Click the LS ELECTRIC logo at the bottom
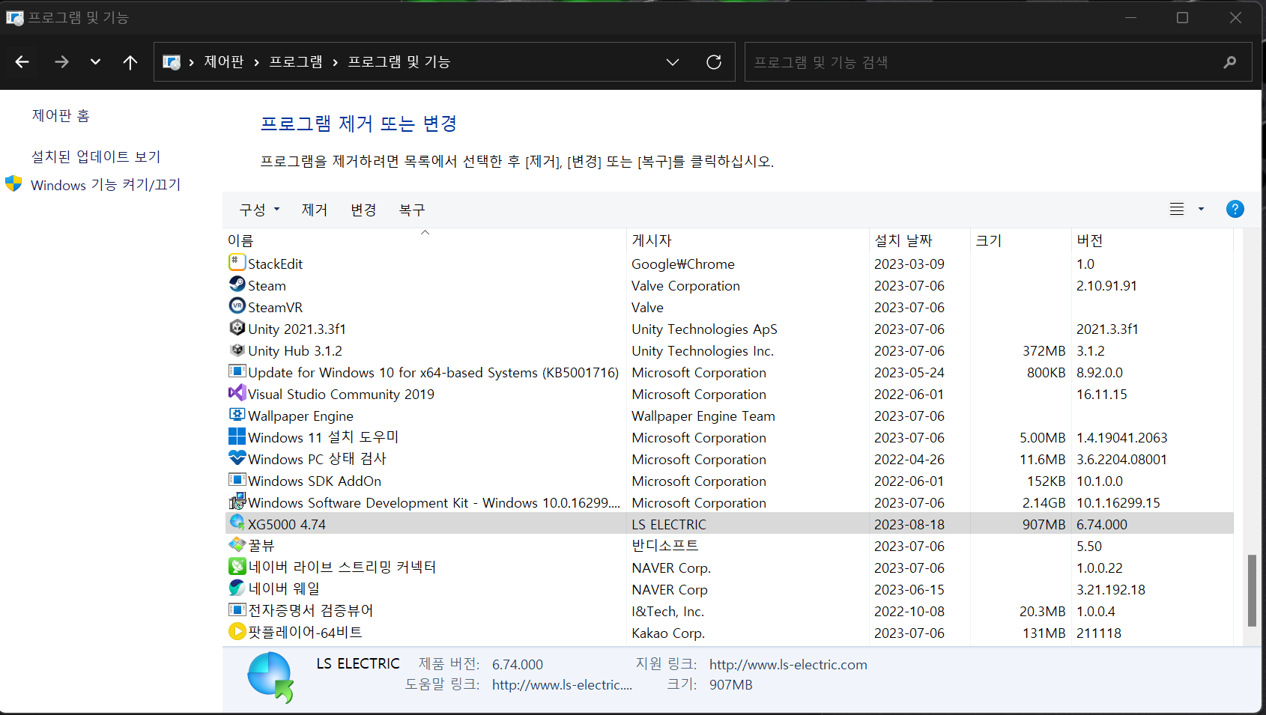The image size is (1266, 715). [x=270, y=676]
